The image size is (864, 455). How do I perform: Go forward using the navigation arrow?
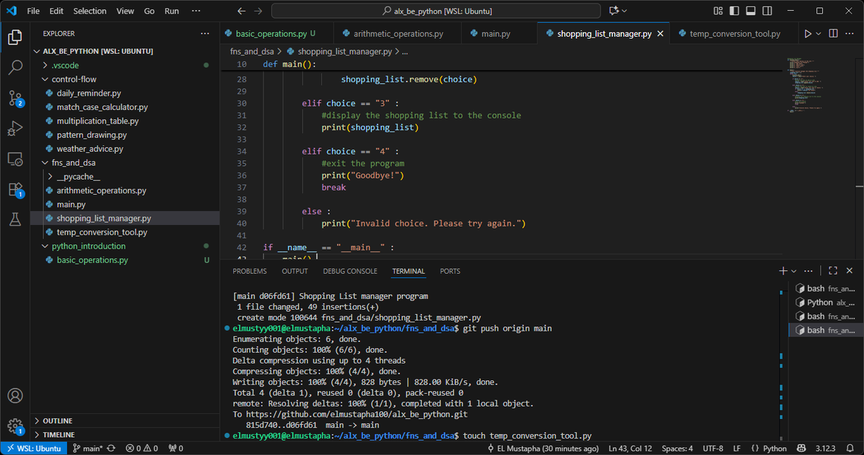[258, 12]
